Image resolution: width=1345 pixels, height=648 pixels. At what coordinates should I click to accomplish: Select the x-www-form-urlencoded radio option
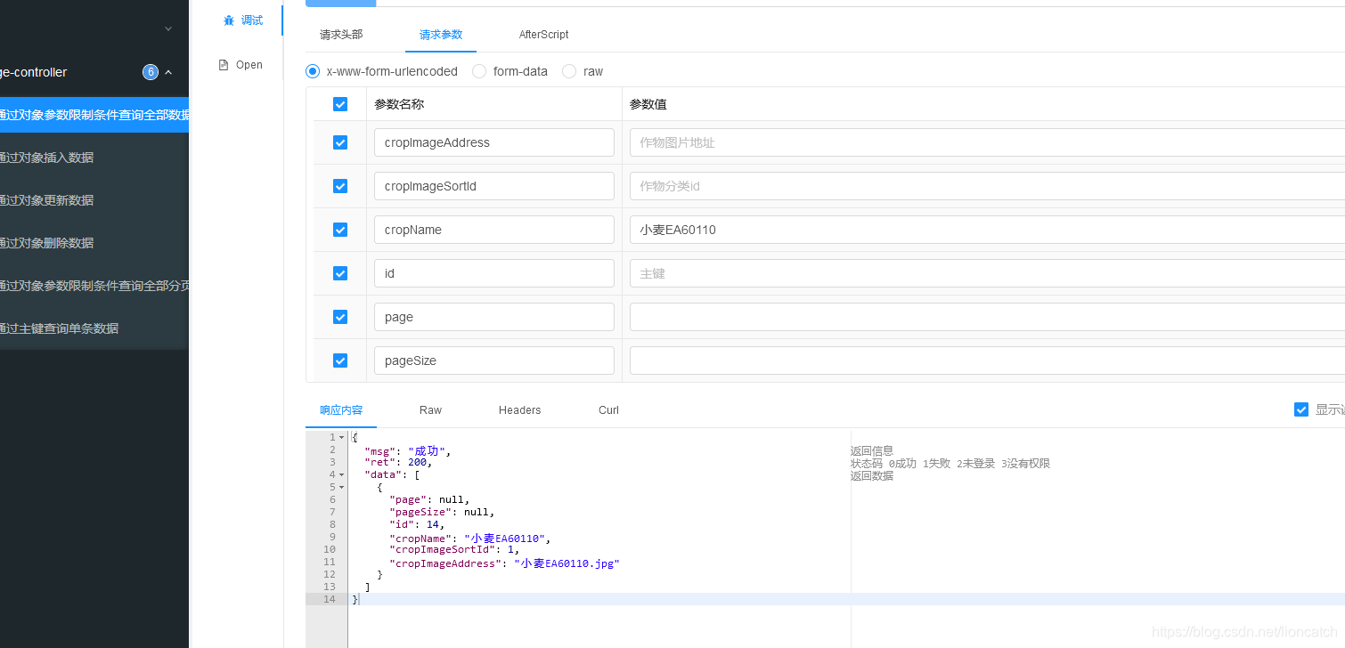click(313, 71)
